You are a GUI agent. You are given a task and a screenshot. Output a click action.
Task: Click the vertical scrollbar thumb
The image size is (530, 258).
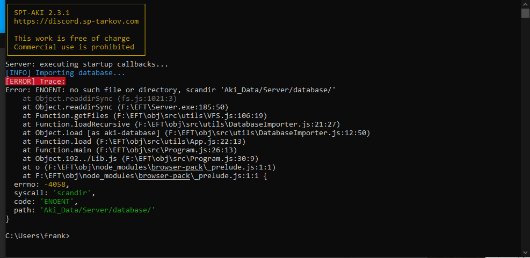525,13
